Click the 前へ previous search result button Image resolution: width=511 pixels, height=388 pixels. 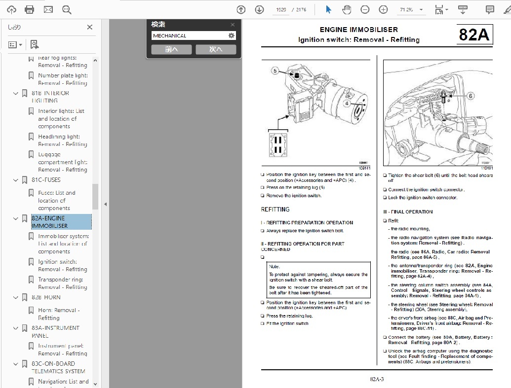[x=171, y=49]
